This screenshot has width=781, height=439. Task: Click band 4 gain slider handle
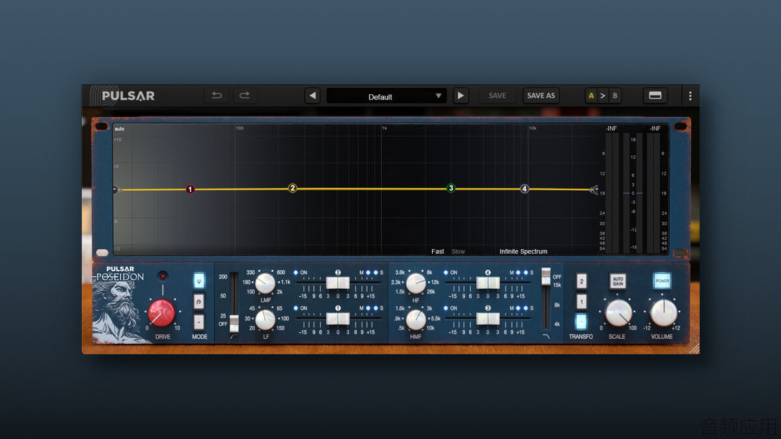tap(488, 283)
